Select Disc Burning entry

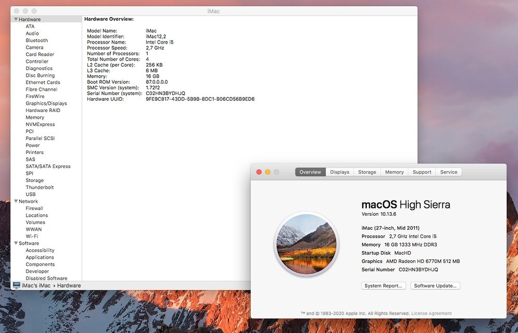coord(40,75)
